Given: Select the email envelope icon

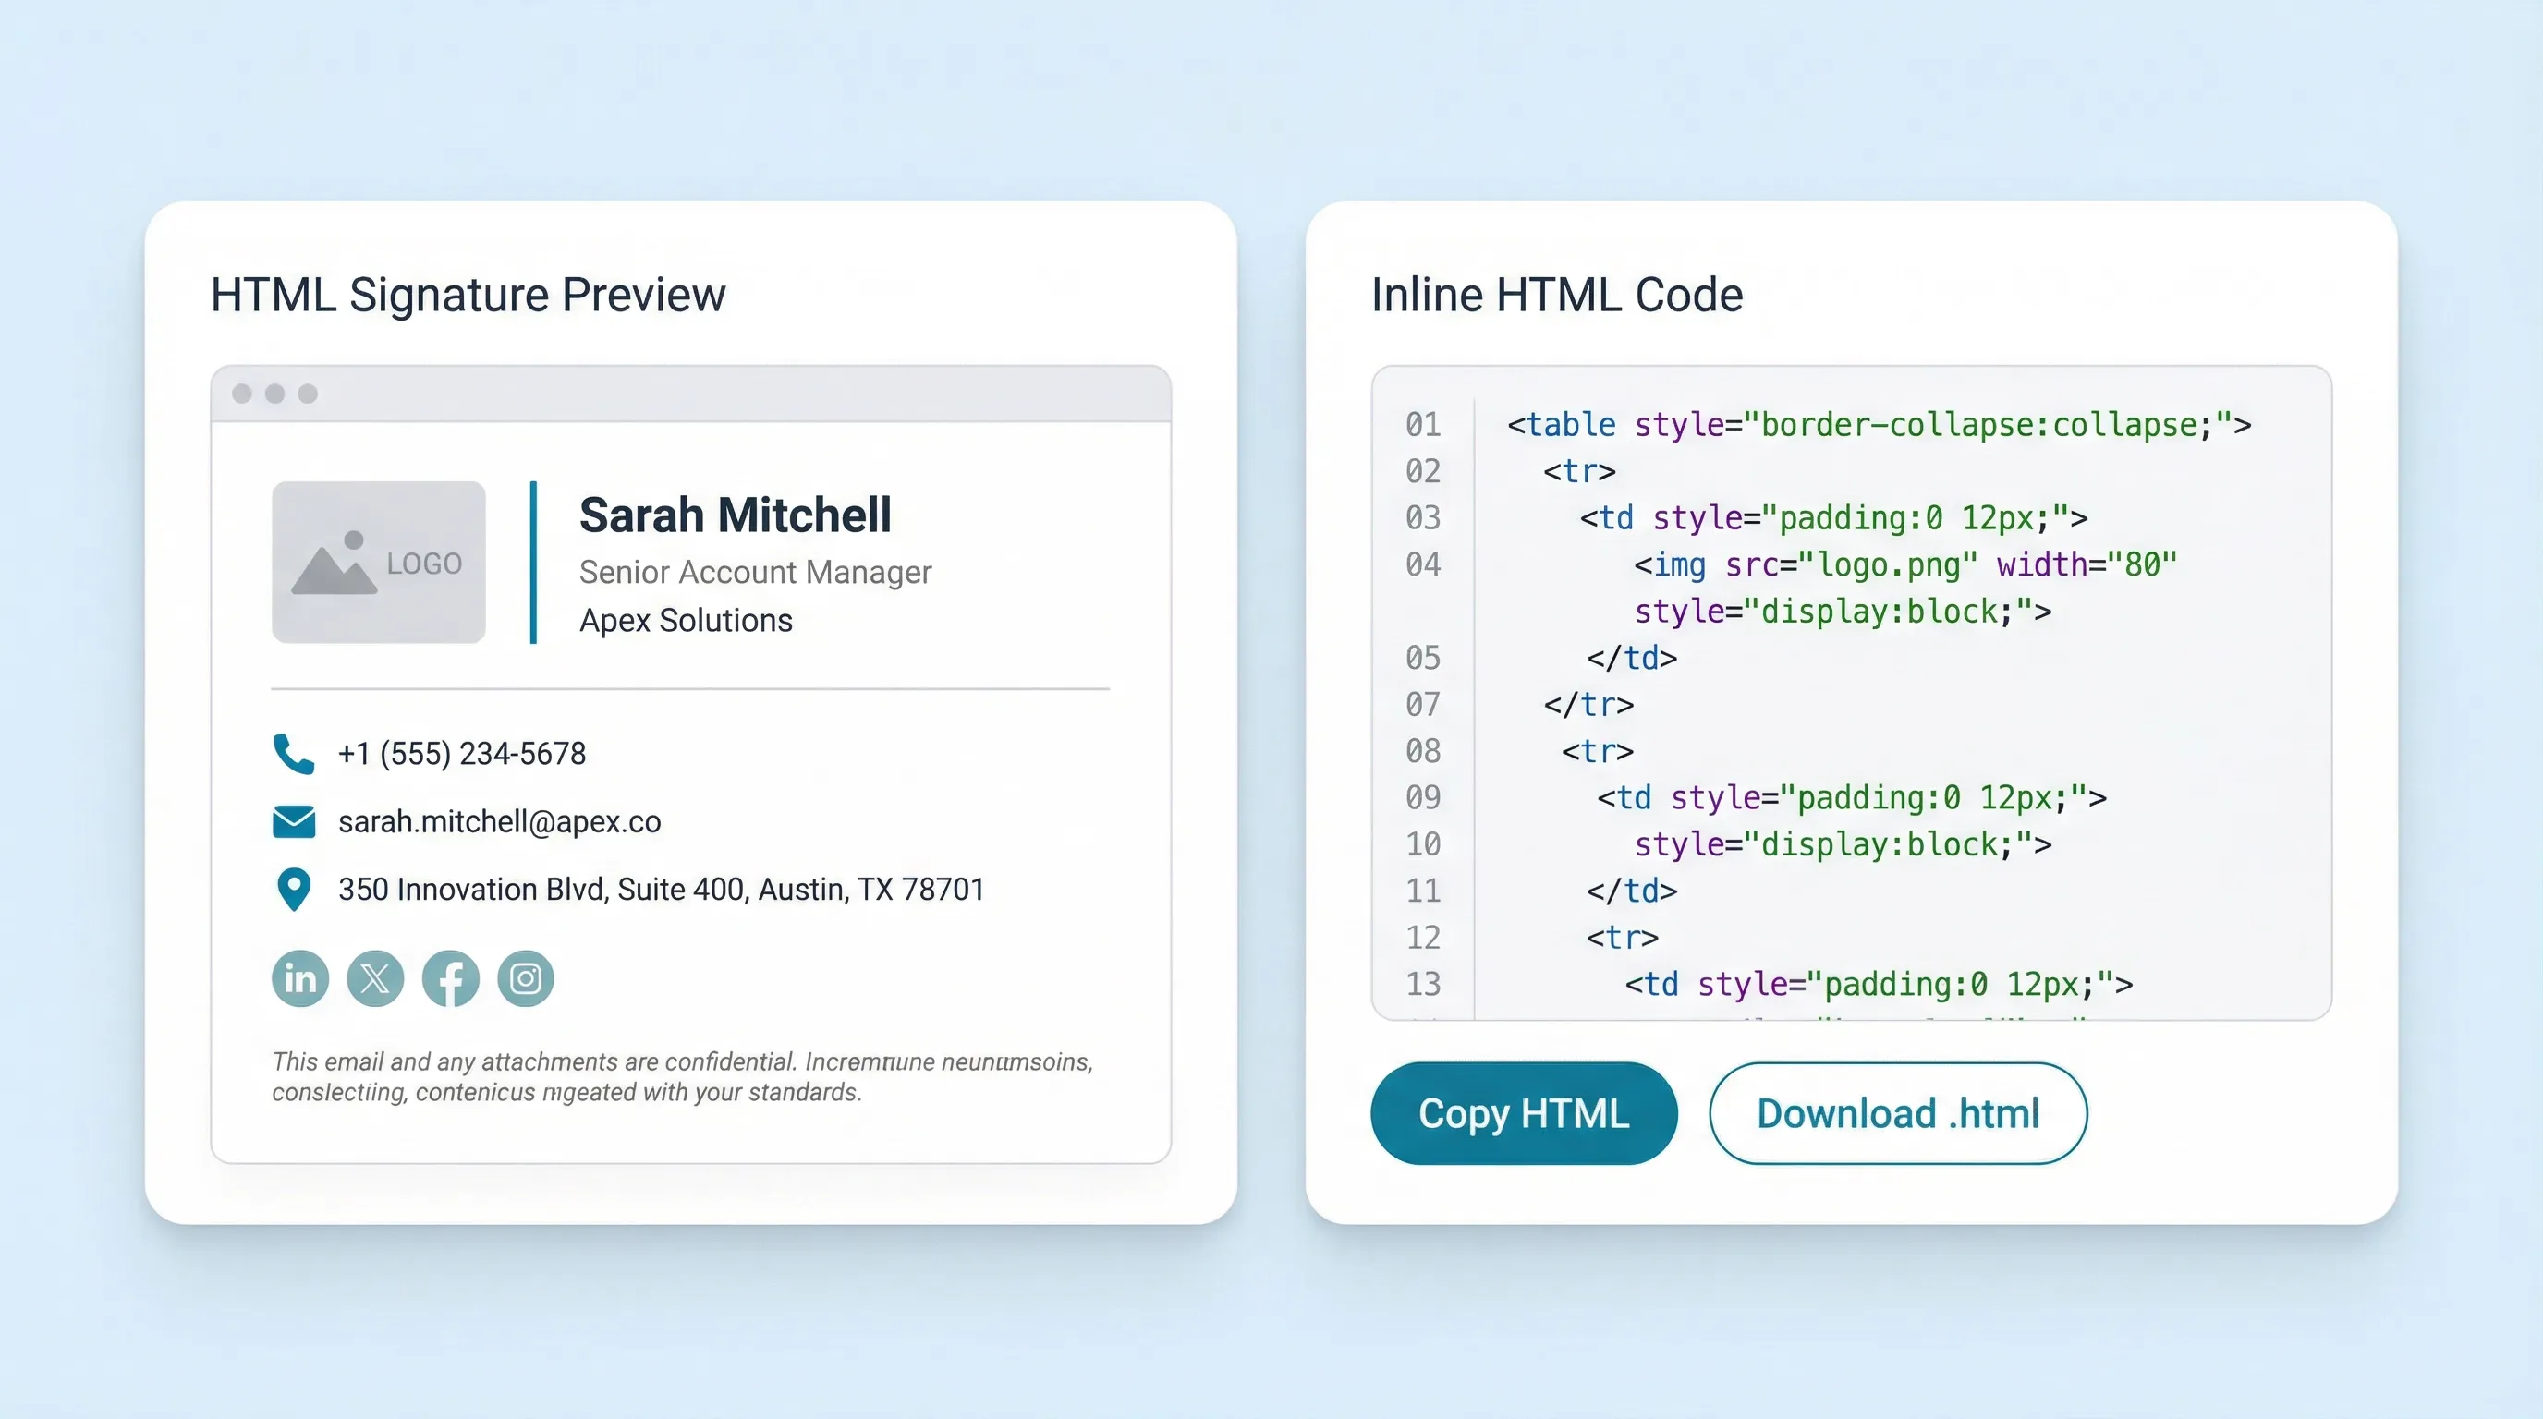Looking at the screenshot, I should click(292, 820).
